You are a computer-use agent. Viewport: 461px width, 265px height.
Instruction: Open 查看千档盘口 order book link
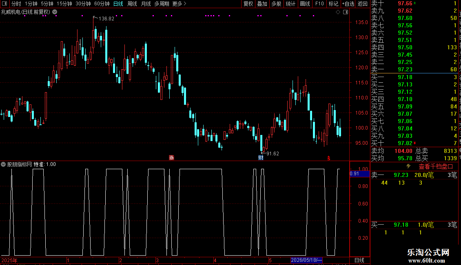tap(436, 166)
